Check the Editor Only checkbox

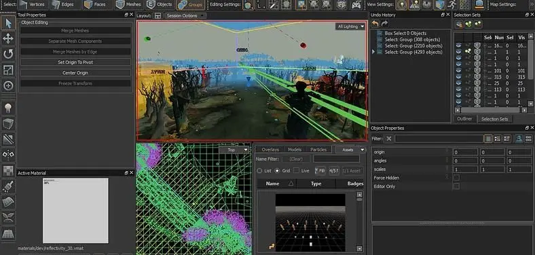click(x=456, y=186)
